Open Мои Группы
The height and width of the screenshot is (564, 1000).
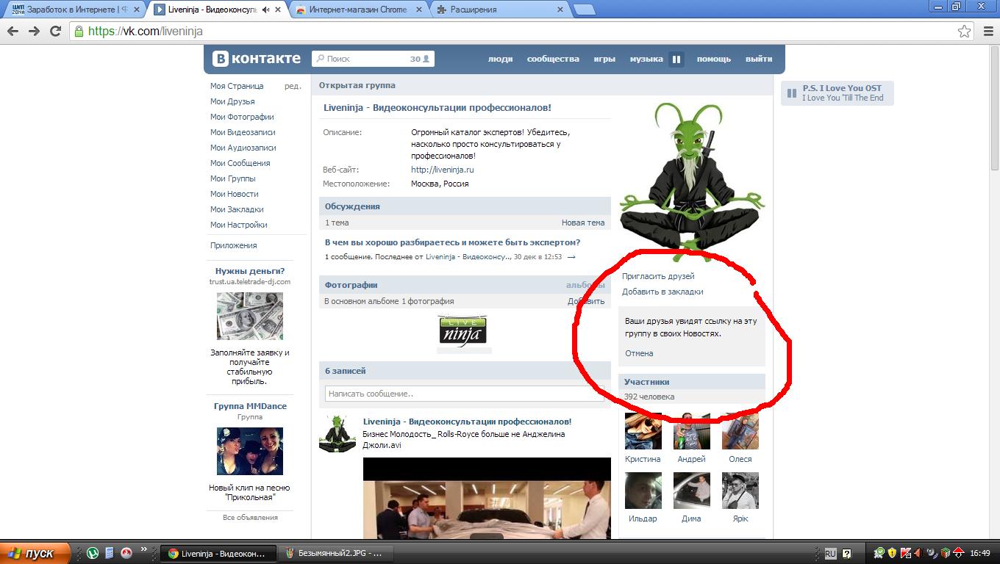pyautogui.click(x=233, y=178)
